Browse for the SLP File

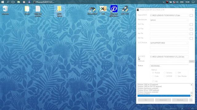[x=191, y=29]
